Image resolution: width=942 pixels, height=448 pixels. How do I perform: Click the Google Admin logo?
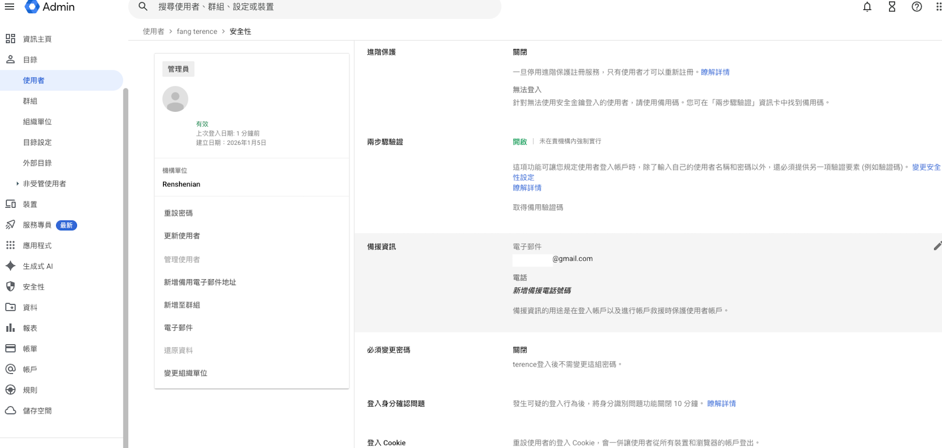tap(49, 7)
